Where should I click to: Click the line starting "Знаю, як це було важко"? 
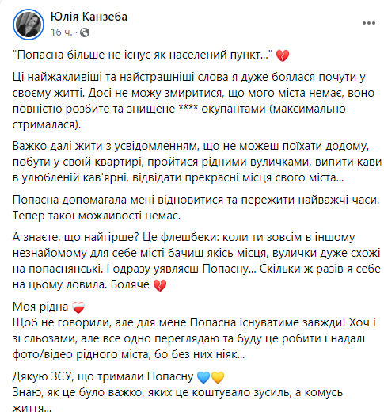point(177,400)
